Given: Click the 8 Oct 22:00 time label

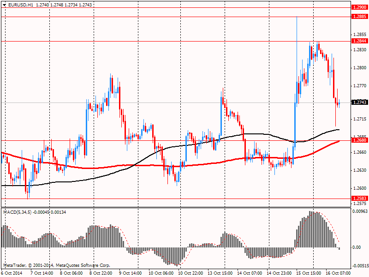Looking at the screenshot, I should click(x=101, y=273).
